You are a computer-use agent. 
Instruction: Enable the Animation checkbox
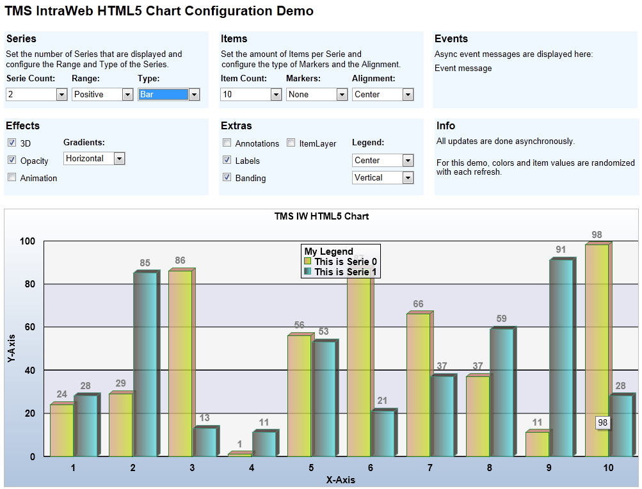click(12, 177)
